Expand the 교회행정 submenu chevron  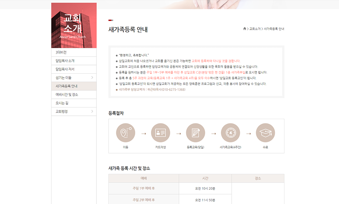click(92, 111)
